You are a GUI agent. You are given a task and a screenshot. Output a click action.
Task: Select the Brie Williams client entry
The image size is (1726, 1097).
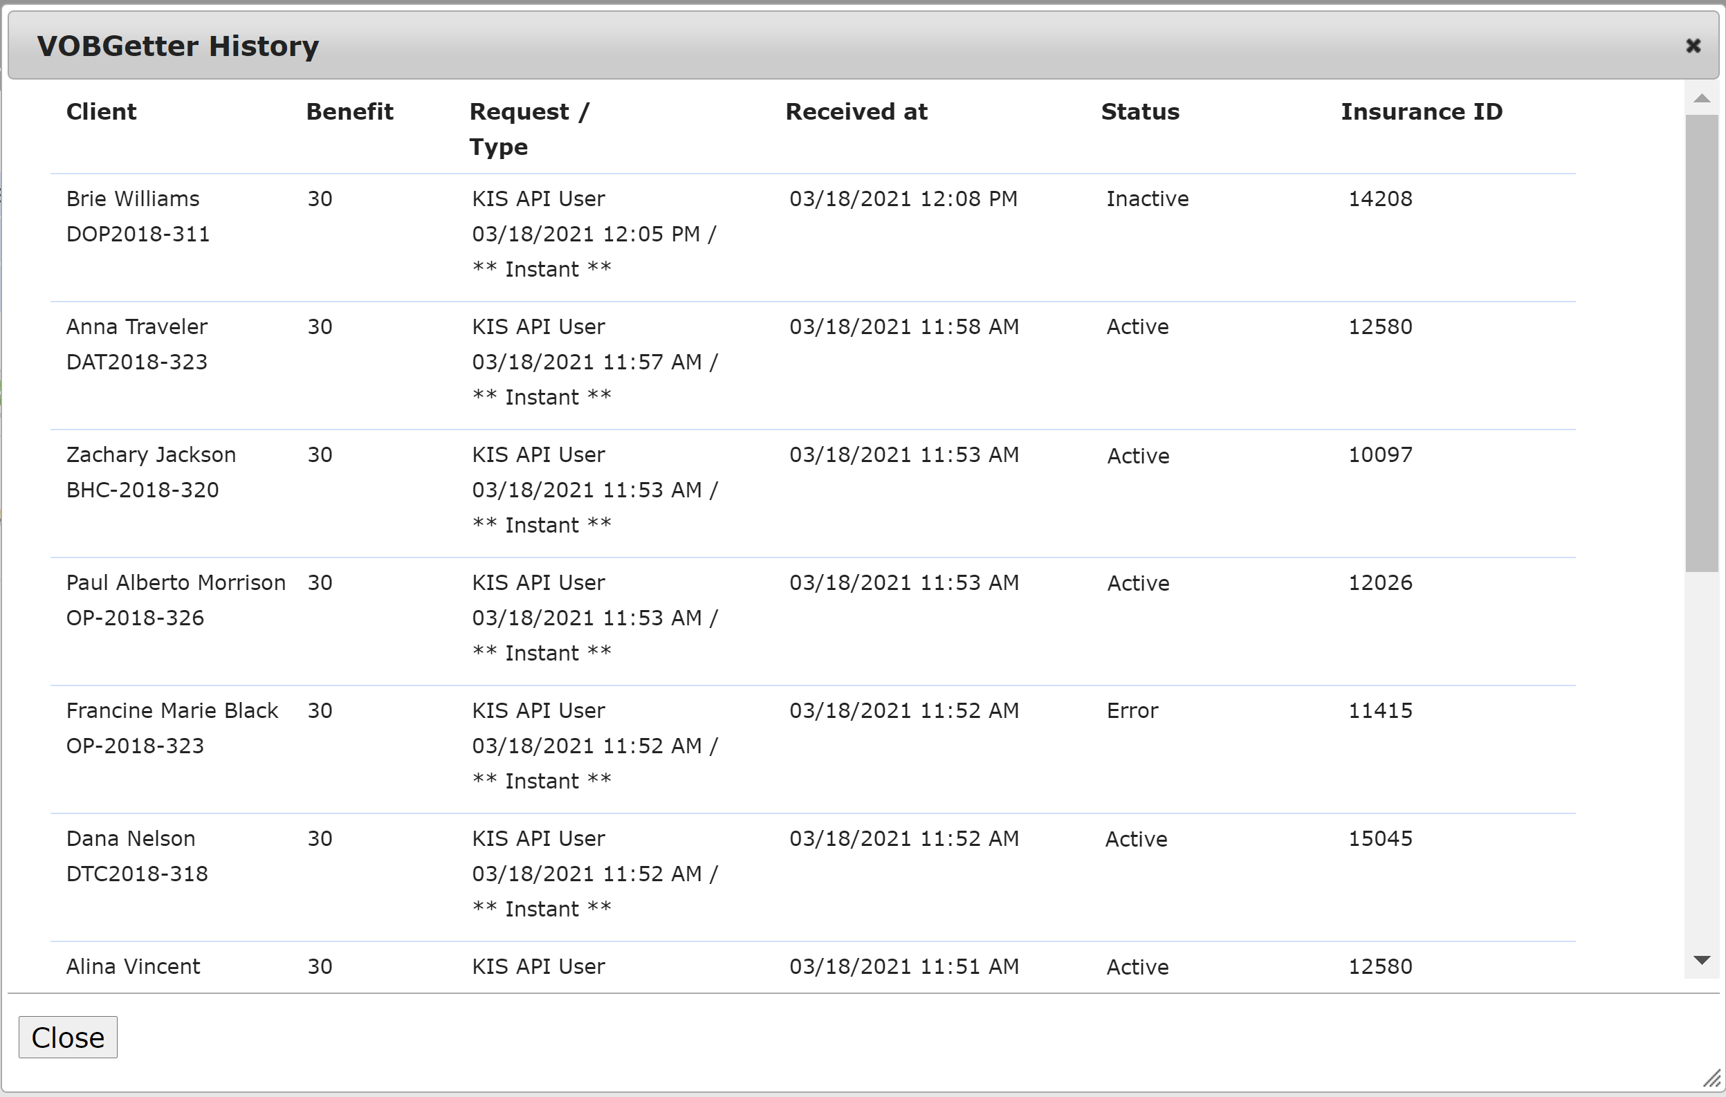(133, 199)
